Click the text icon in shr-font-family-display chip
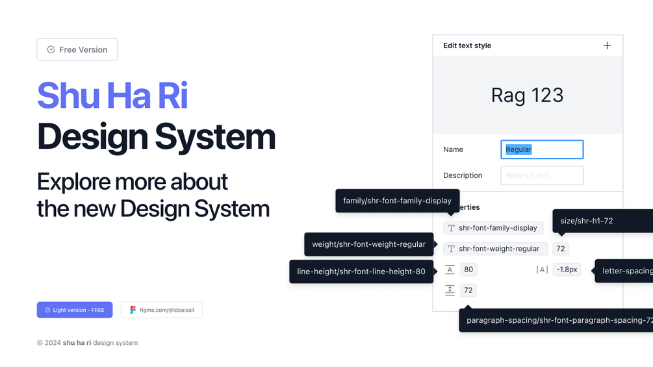 tap(451, 228)
